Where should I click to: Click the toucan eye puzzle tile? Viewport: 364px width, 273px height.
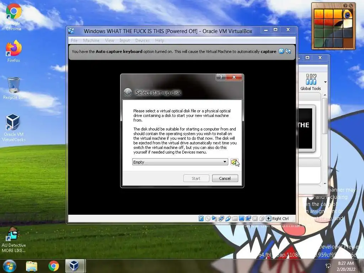(348, 14)
